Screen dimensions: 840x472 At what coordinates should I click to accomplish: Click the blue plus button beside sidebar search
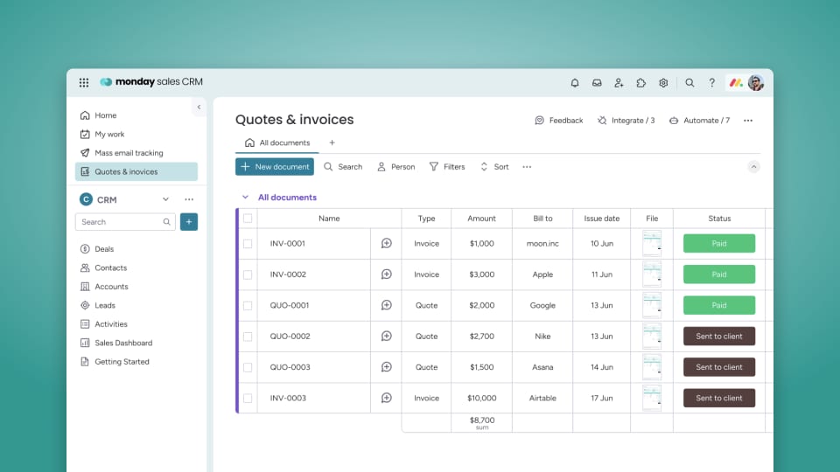(x=189, y=221)
